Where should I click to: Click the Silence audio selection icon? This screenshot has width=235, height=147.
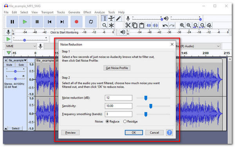(x=155, y=25)
